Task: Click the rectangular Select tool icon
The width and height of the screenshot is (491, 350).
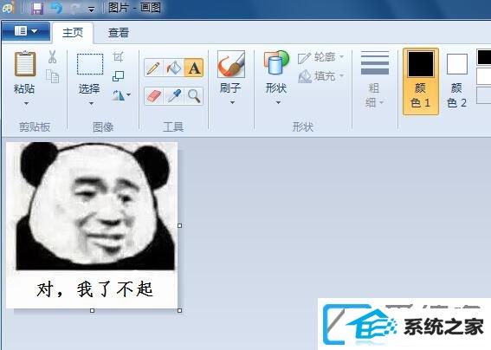Action: 90,64
